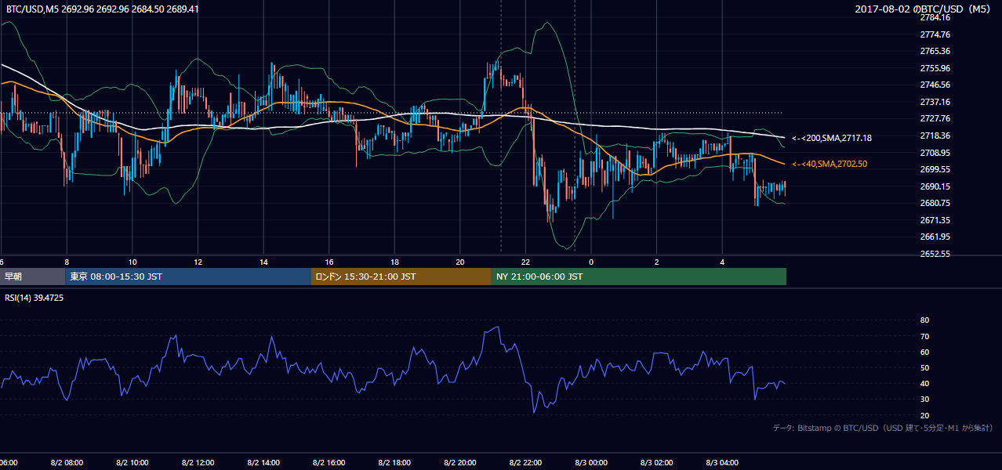
Task: Click RSI scale value 30
Action: (924, 399)
